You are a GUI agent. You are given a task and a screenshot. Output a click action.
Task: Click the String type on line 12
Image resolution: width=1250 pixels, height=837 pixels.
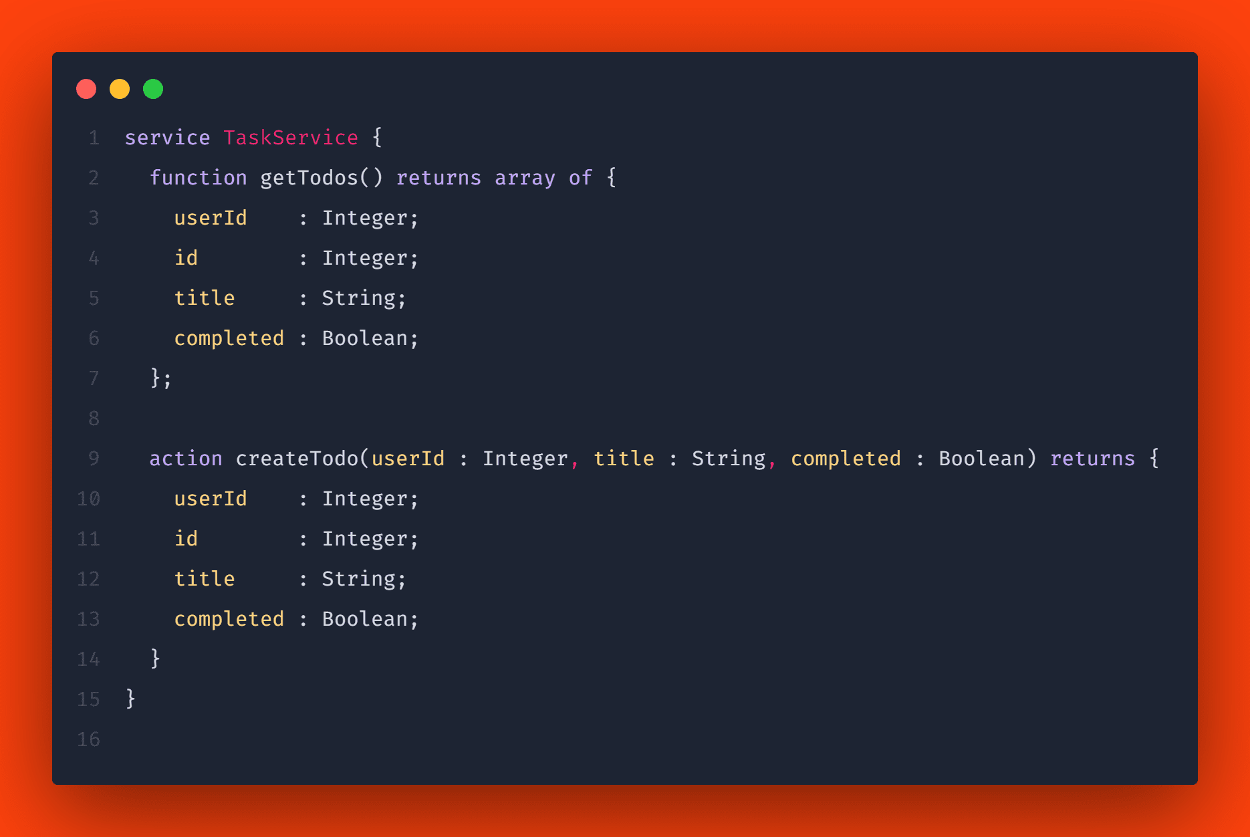[359, 579]
